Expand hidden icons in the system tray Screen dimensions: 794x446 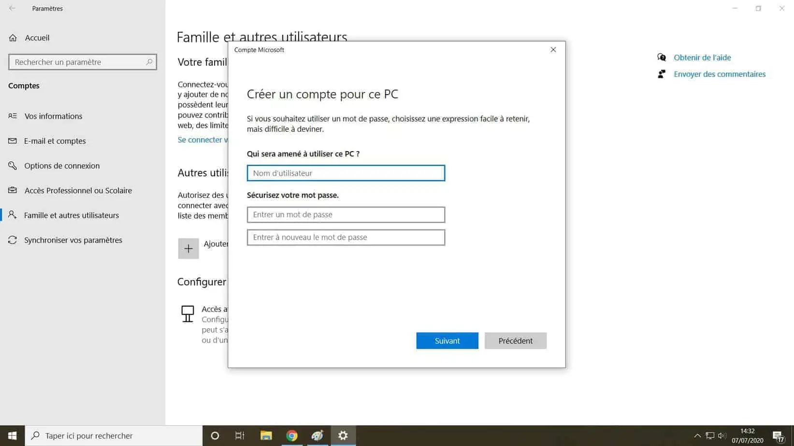(x=698, y=435)
